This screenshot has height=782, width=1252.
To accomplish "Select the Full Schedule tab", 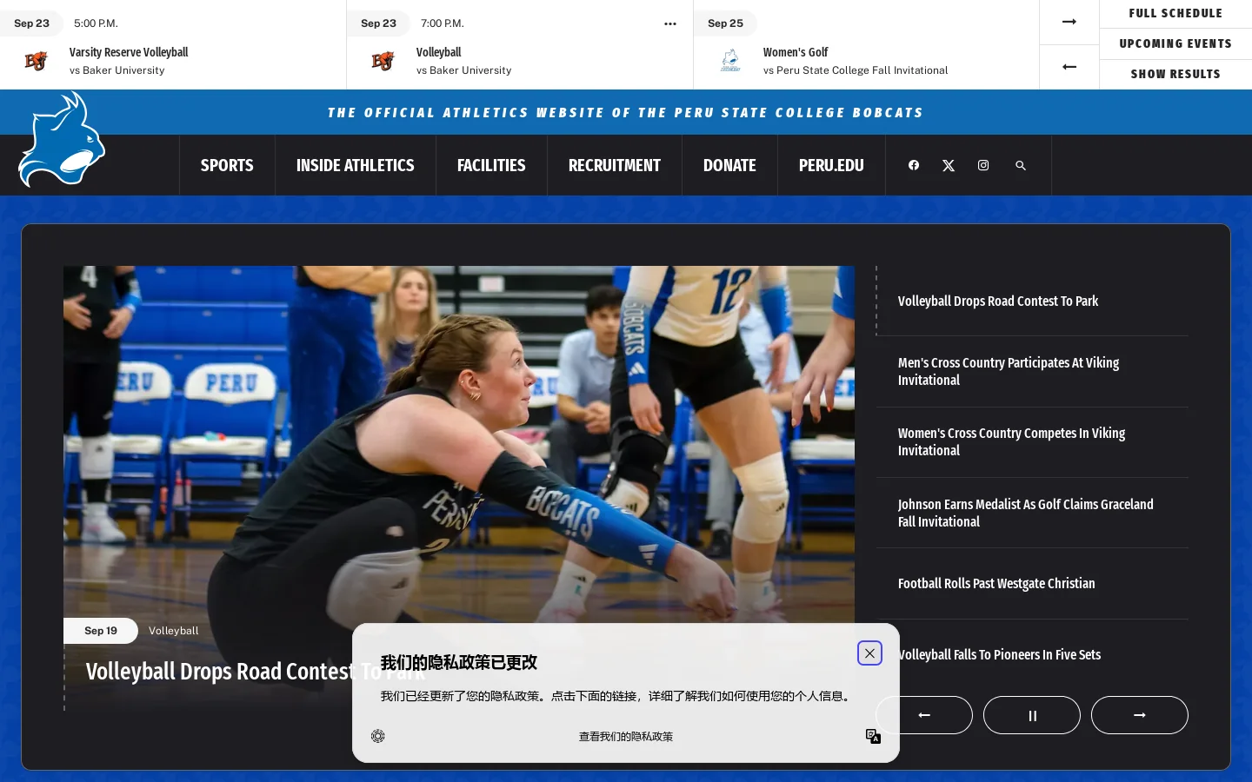I will pos(1175,13).
